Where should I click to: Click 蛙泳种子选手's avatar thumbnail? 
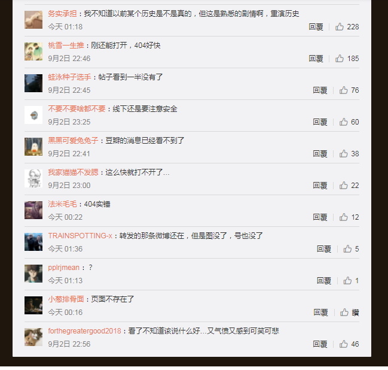[33, 83]
